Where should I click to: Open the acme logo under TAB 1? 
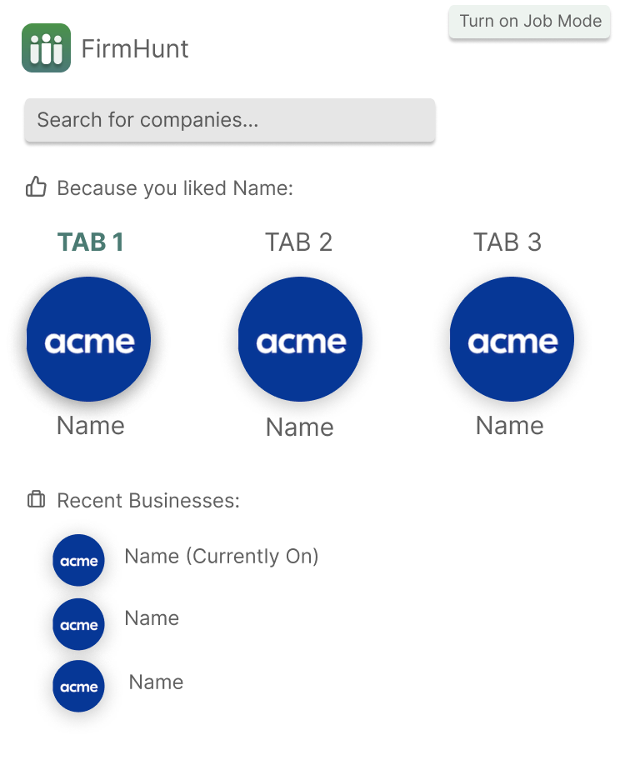click(88, 339)
